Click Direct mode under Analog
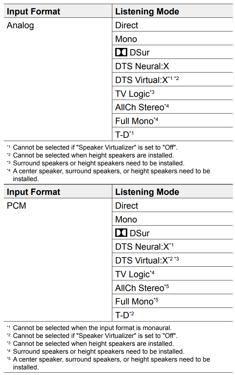 (172, 25)
